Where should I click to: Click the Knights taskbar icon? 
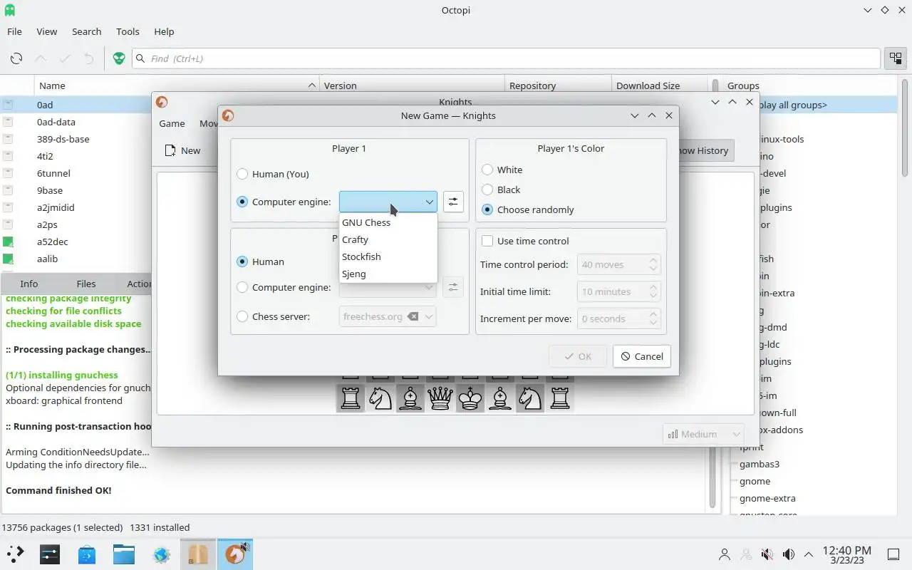[x=235, y=554]
